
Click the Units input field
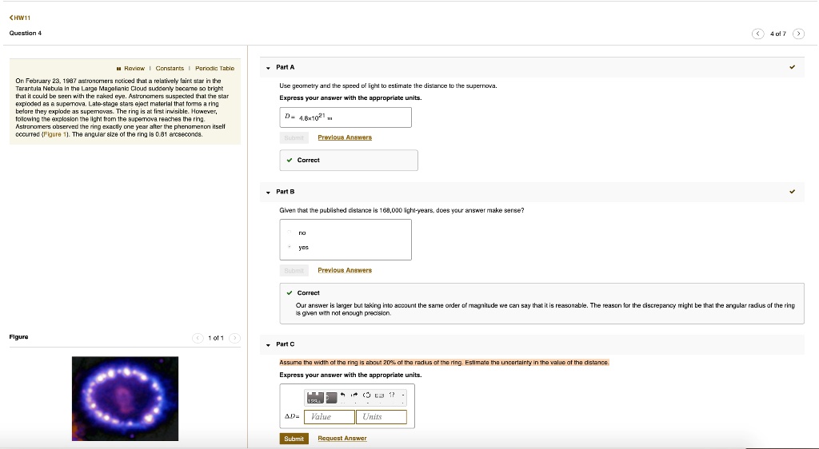381,417
